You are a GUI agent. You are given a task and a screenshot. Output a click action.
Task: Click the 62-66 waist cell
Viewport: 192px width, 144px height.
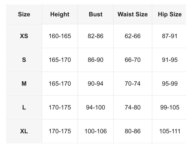tap(133, 36)
